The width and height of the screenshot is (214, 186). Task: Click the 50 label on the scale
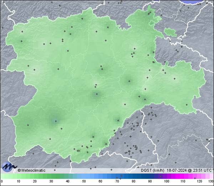84,181
